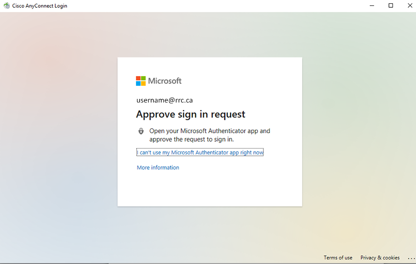Click the Authenticator lock icon
The width and height of the screenshot is (416, 264).
click(141, 131)
